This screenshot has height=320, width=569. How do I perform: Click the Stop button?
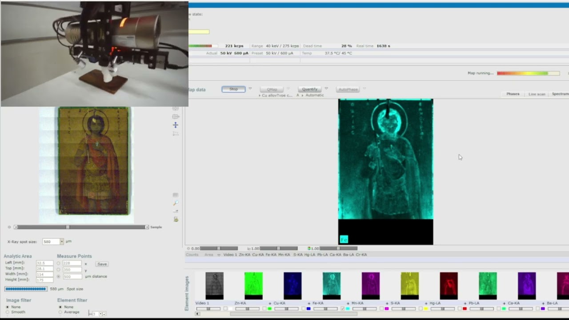(x=233, y=89)
